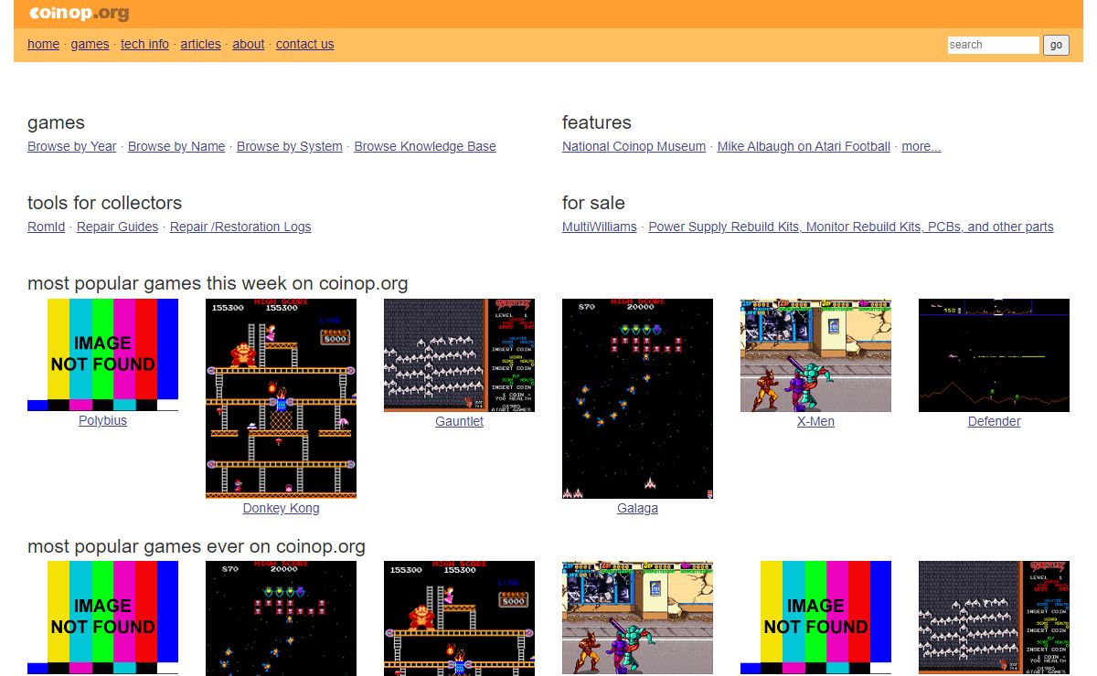Expand features with the more... link
This screenshot has height=676, width=1097.
coord(921,146)
